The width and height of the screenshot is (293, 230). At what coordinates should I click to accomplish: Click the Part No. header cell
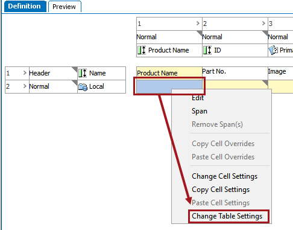pyautogui.click(x=235, y=74)
